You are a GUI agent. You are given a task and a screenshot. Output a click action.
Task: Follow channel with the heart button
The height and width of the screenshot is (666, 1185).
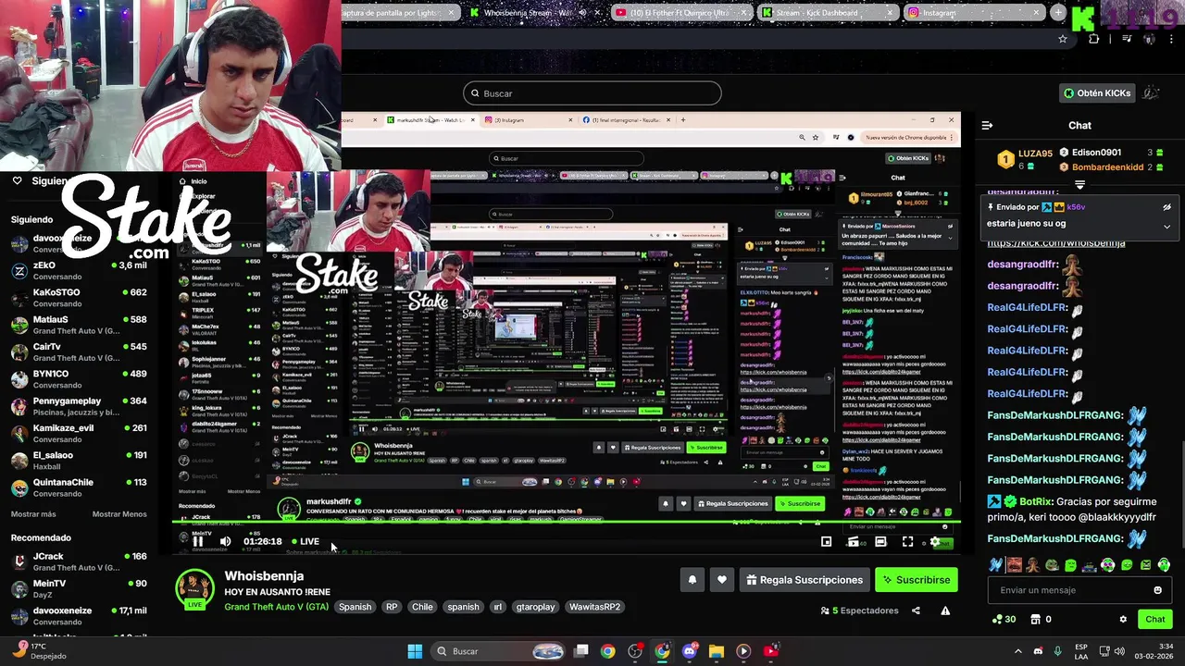(x=721, y=580)
